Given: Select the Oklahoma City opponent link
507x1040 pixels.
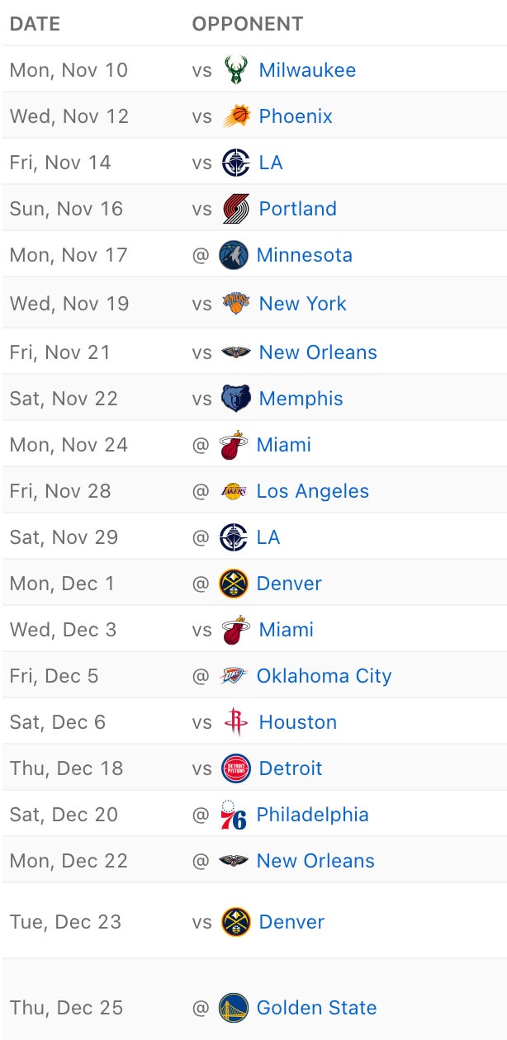Looking at the screenshot, I should [x=324, y=676].
